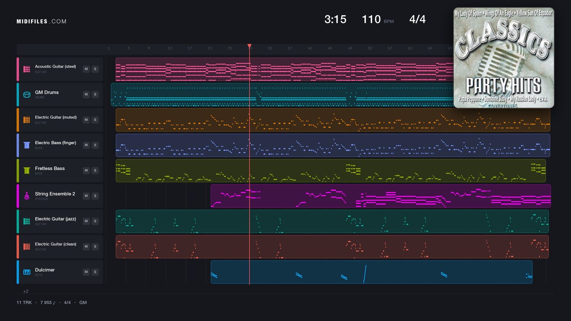Jump to bar 5 on the ruler
Image resolution: width=571 pixels, height=321 pixels.
tap(129, 48)
